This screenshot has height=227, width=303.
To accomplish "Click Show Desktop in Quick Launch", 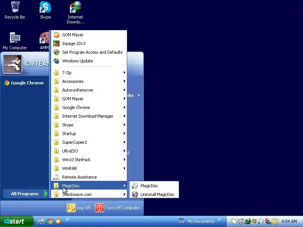I will 41,221.
